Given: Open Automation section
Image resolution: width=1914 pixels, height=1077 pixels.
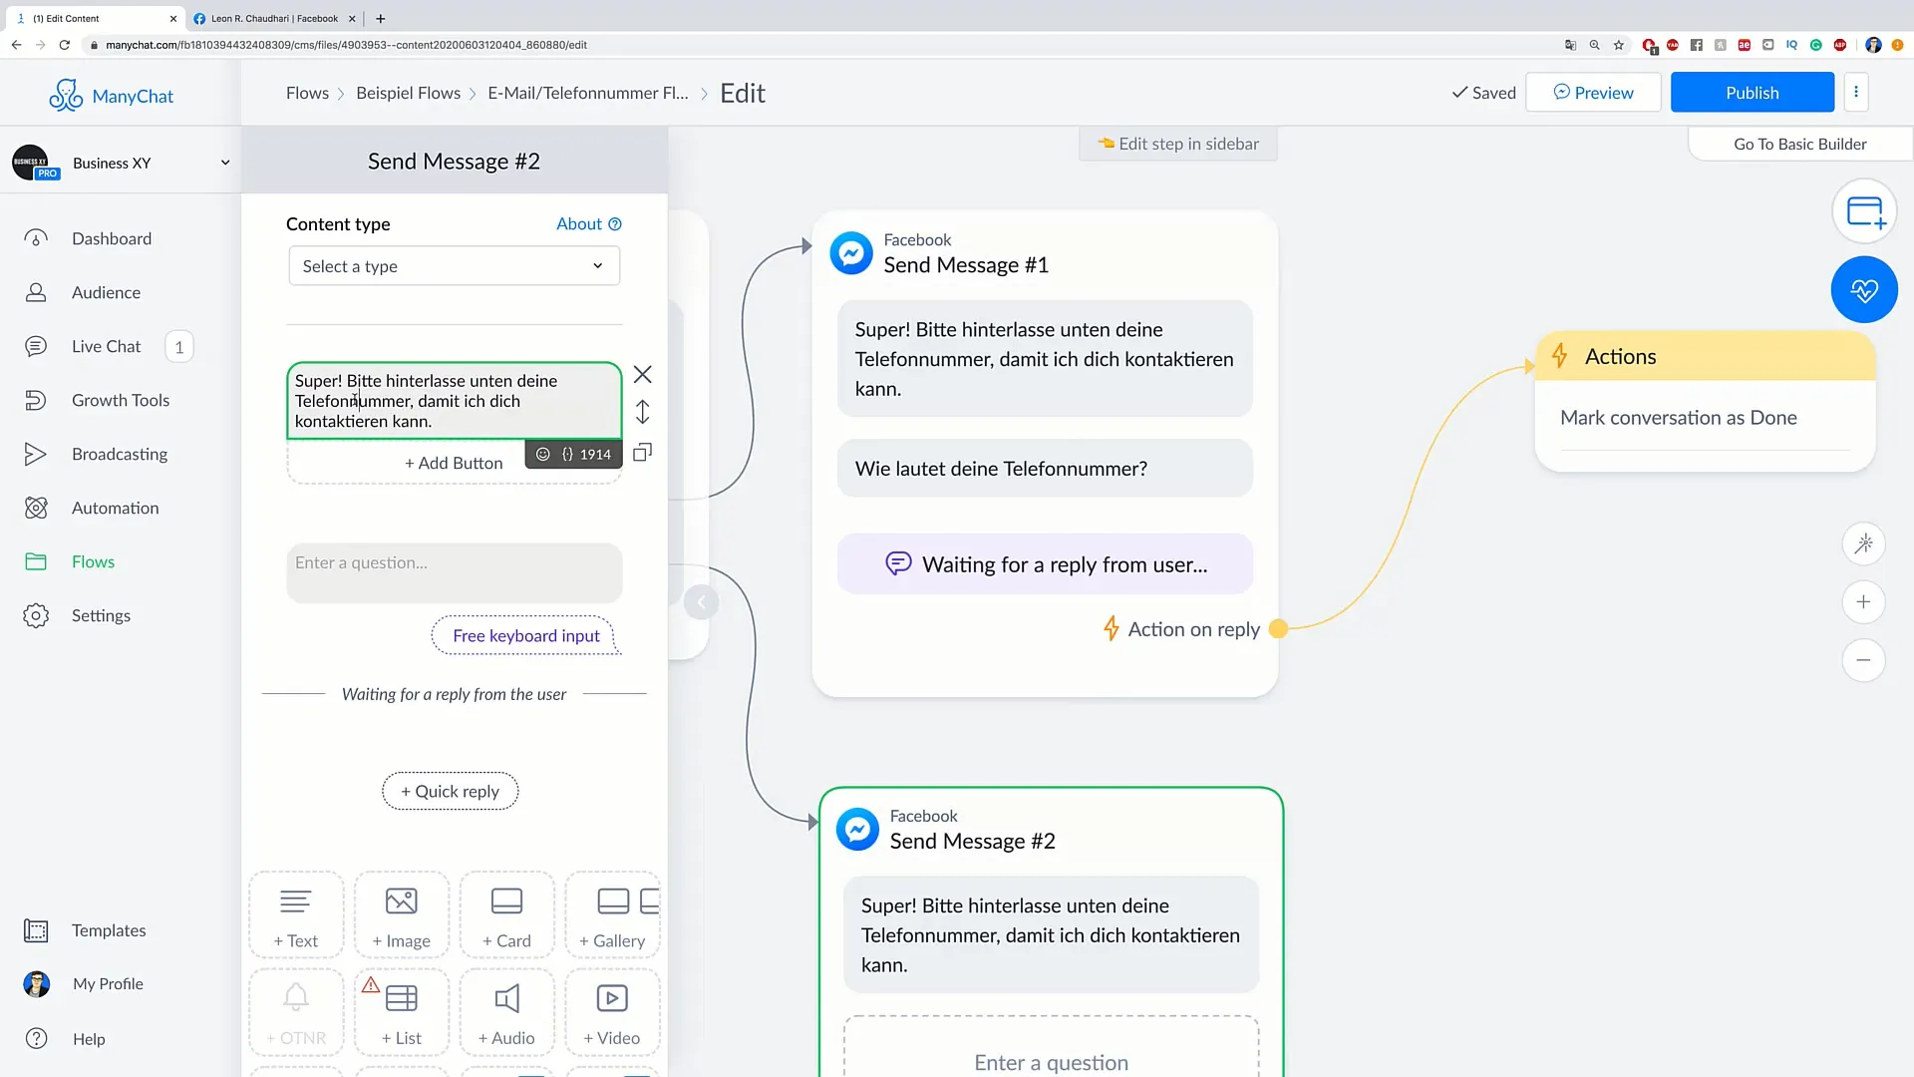Looking at the screenshot, I should click(115, 508).
